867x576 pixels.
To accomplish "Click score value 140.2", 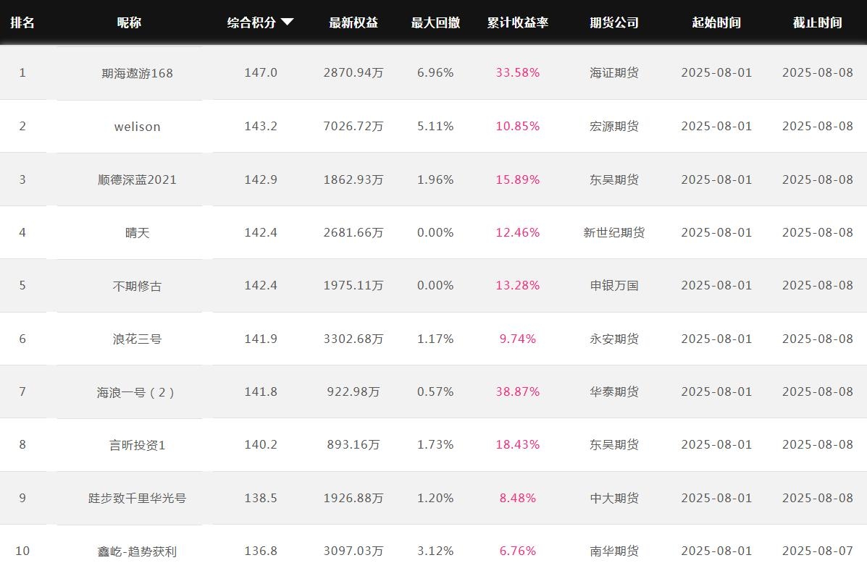I will tap(261, 444).
